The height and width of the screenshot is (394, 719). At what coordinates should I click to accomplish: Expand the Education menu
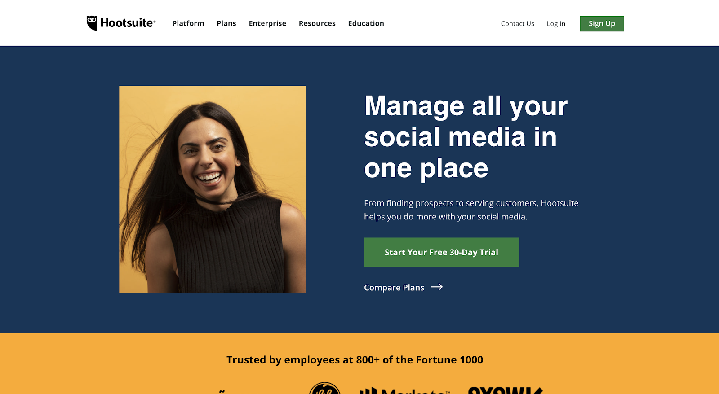(366, 23)
